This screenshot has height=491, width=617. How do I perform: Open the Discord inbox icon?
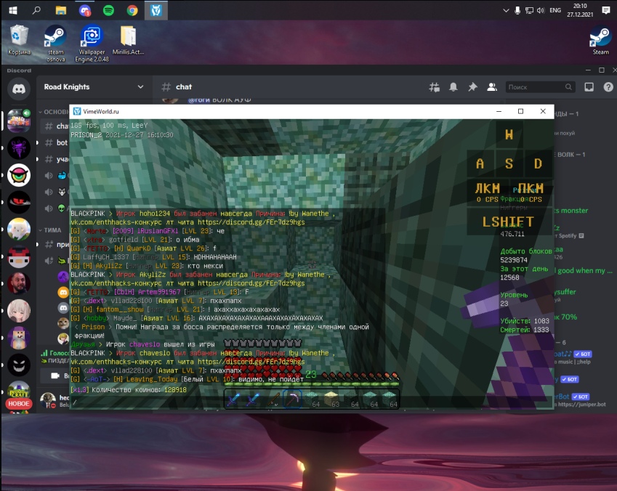589,87
